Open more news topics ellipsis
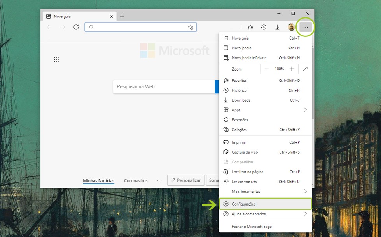381x237 pixels. [157, 180]
